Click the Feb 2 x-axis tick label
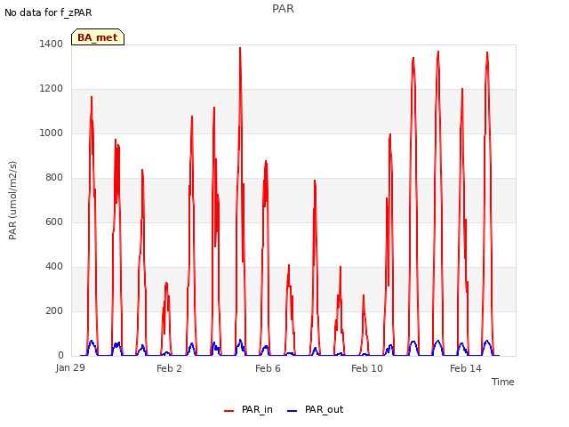 click(169, 368)
